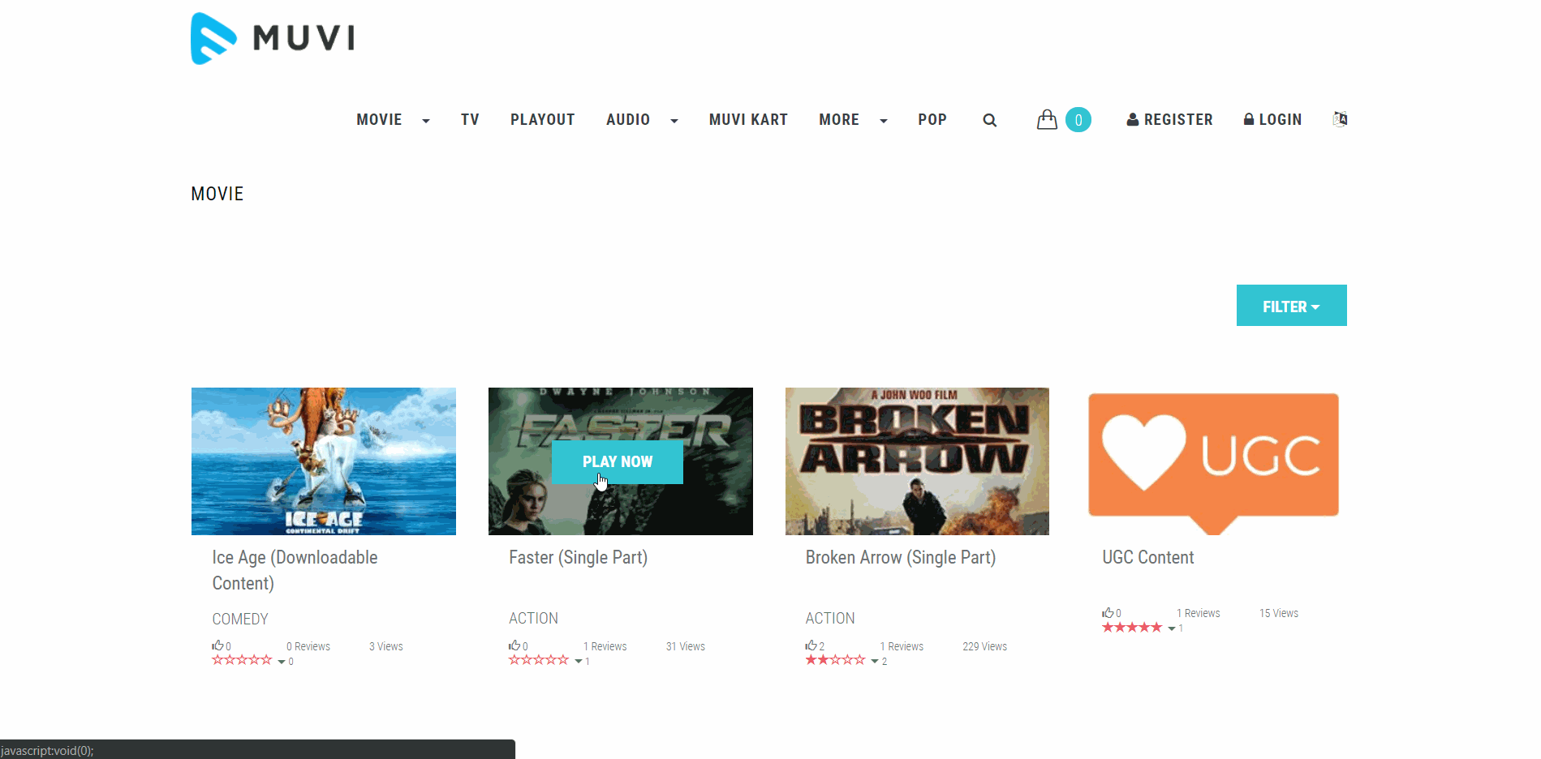Image resolution: width=1541 pixels, height=759 pixels.
Task: Click '3 Views' under Ice Age
Action: click(386, 646)
